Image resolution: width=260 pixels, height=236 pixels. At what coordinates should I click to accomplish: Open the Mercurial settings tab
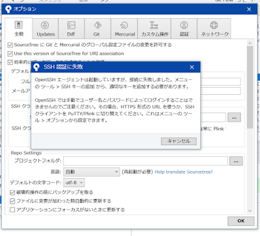point(124,29)
